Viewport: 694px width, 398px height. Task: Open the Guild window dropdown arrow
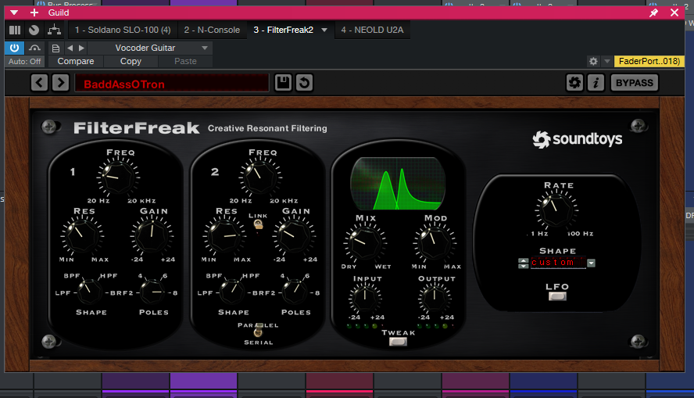point(14,13)
